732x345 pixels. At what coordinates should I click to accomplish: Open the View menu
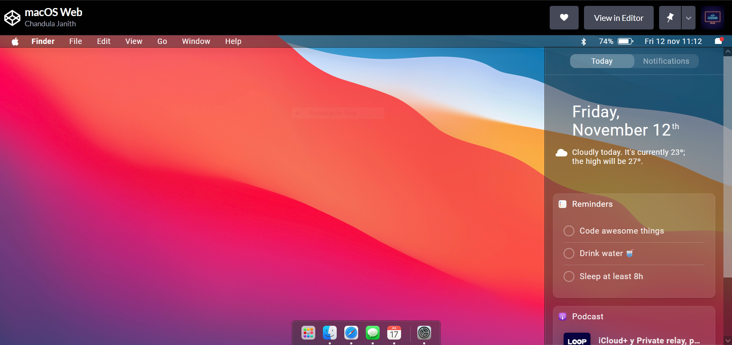[x=134, y=41]
